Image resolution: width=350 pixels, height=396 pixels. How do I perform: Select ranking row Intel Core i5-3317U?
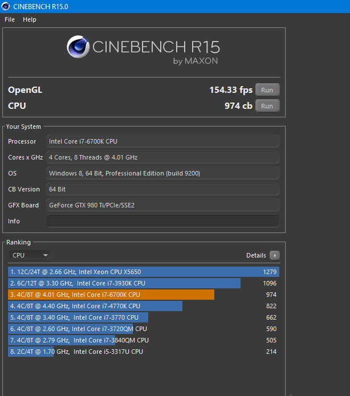pyautogui.click(x=144, y=352)
